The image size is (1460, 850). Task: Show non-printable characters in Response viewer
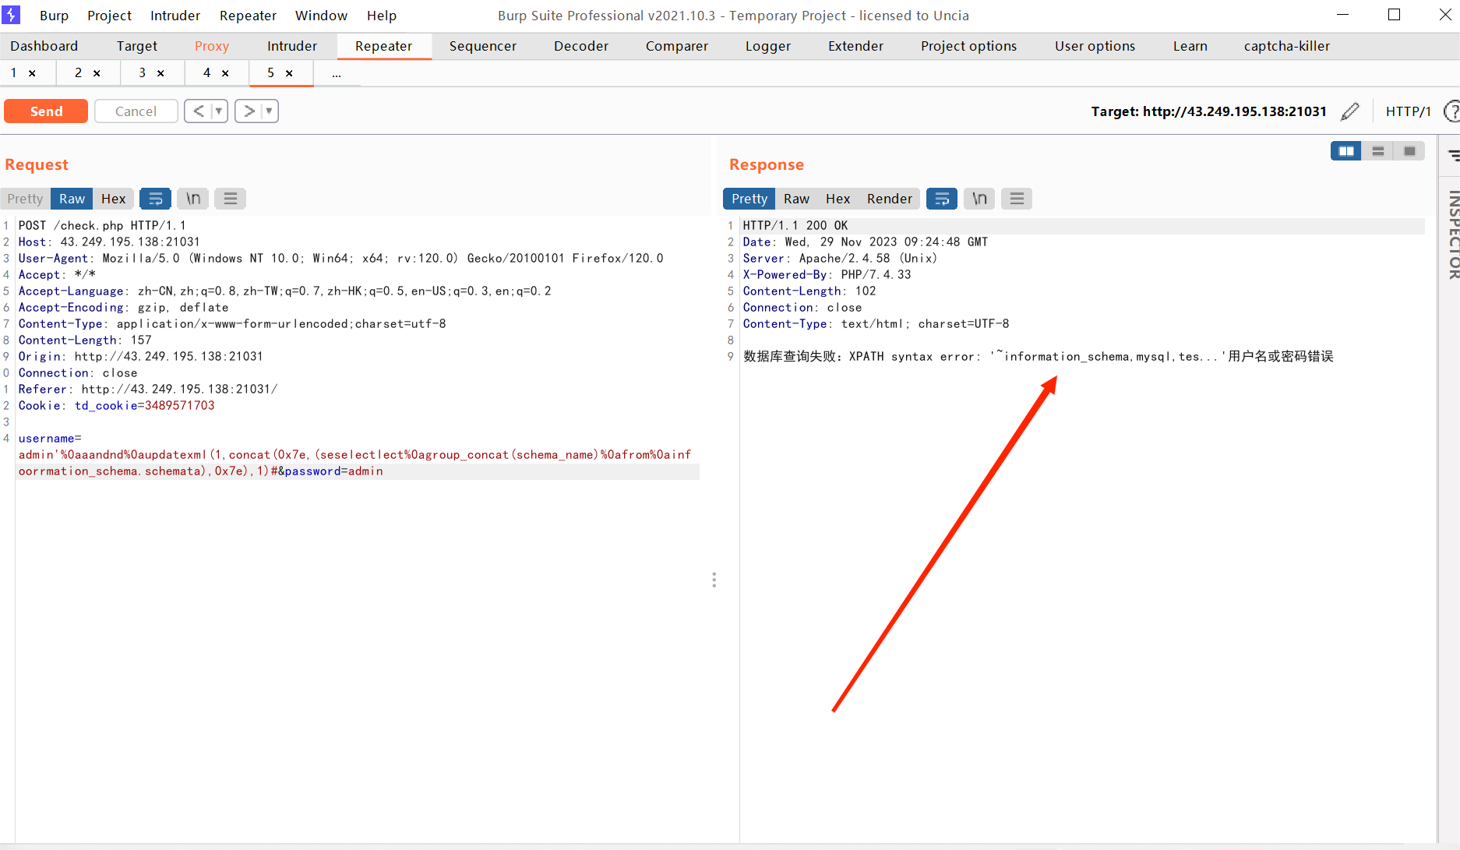pyautogui.click(x=979, y=199)
